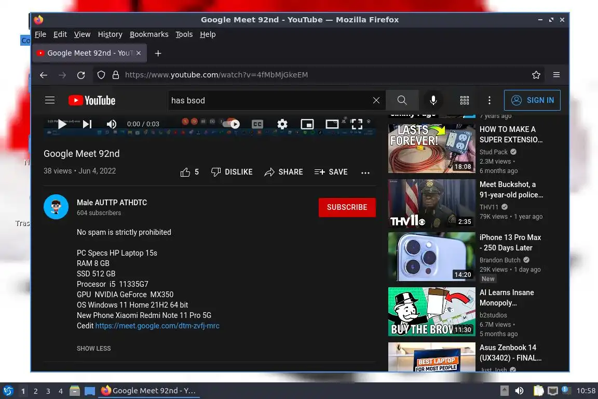Bookmark this page with the star
Screen dimensions: 598x399
pos(536,75)
